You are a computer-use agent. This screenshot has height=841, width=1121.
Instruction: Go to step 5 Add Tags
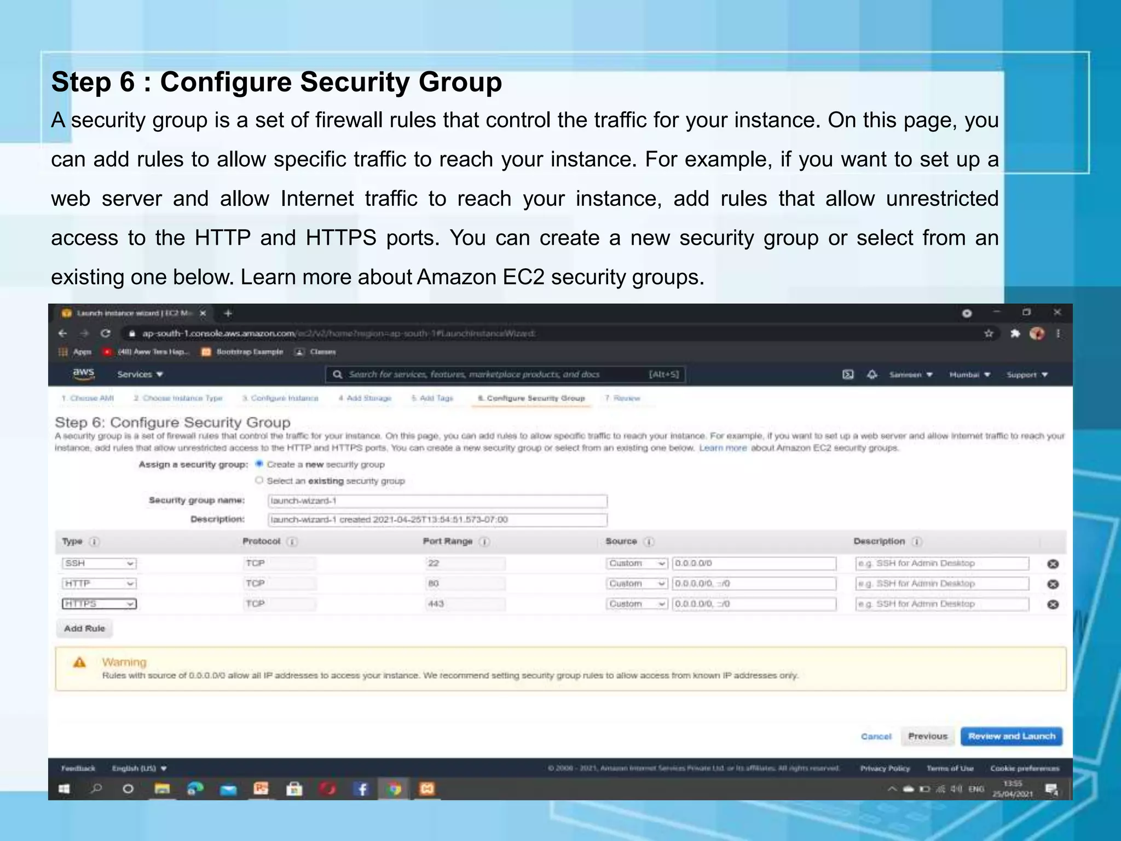coord(432,398)
